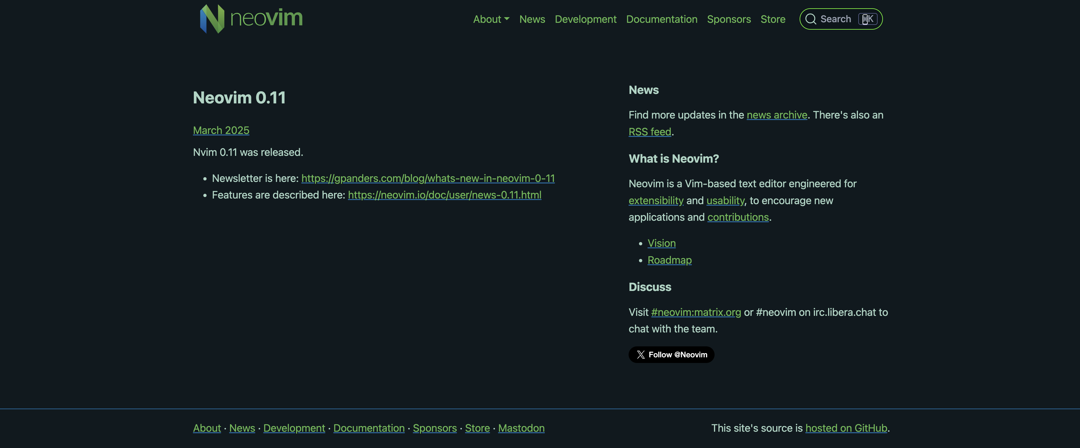
Task: Open Development in the footer
Action: pyautogui.click(x=294, y=428)
